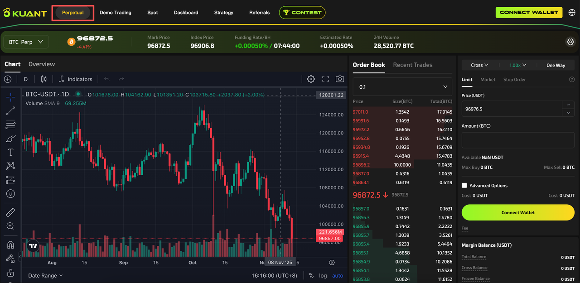Click the Price (USDT) input field
Viewport: 580px width, 283px height.
[512, 109]
